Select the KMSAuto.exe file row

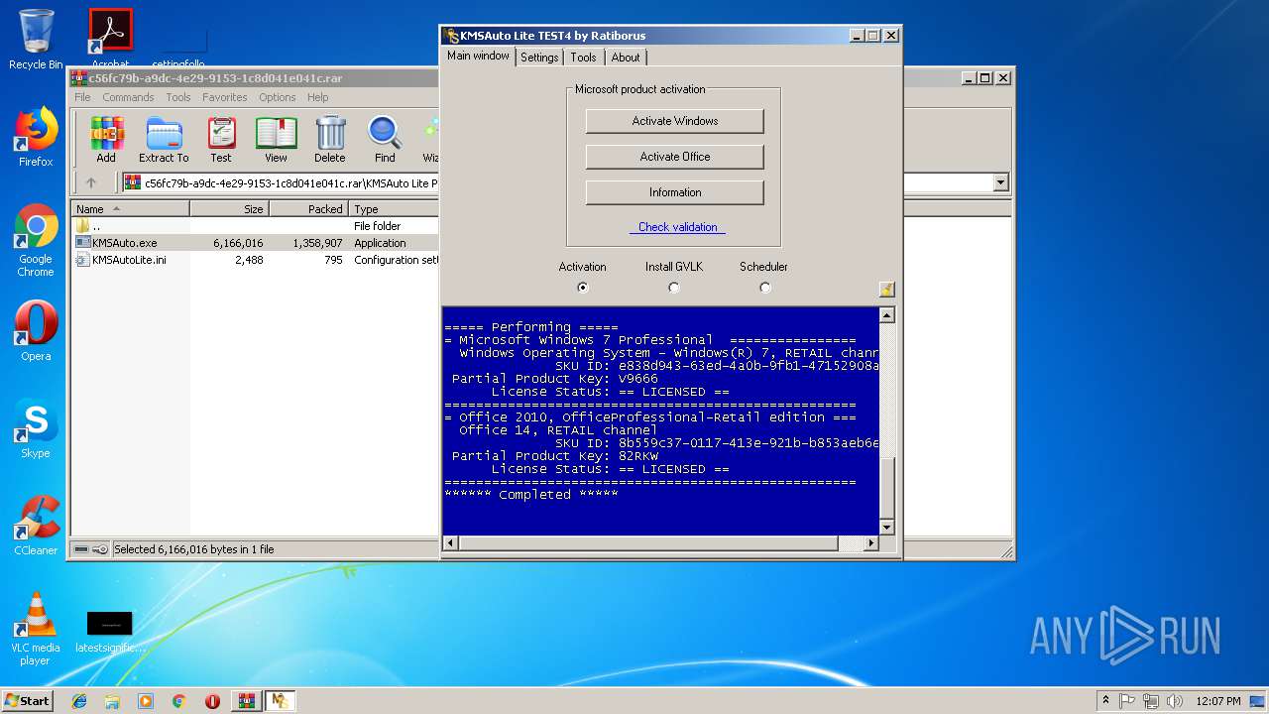(x=255, y=243)
